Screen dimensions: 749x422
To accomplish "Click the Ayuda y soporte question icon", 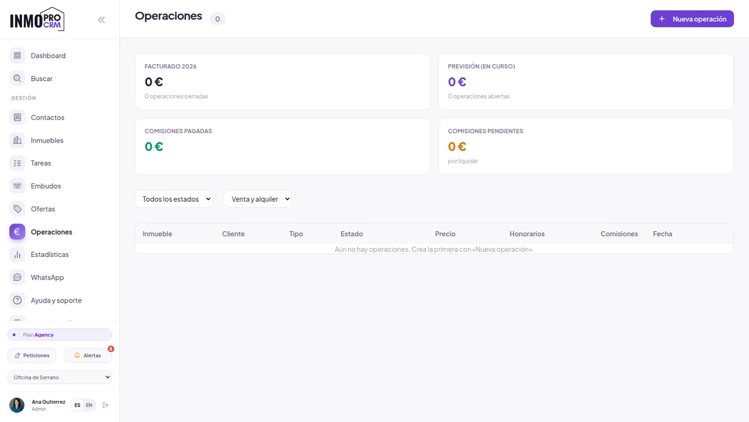I will (x=17, y=300).
